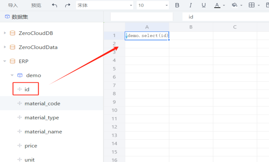Select the material_code field
Image resolution: width=269 pixels, height=162 pixels.
[x=42, y=104]
